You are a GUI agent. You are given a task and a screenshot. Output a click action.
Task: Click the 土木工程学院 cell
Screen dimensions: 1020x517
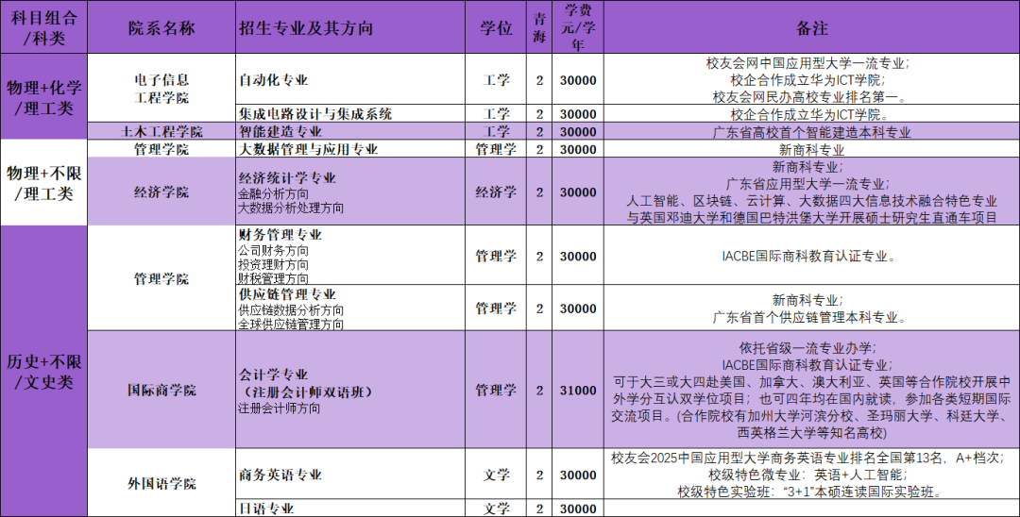click(x=161, y=130)
